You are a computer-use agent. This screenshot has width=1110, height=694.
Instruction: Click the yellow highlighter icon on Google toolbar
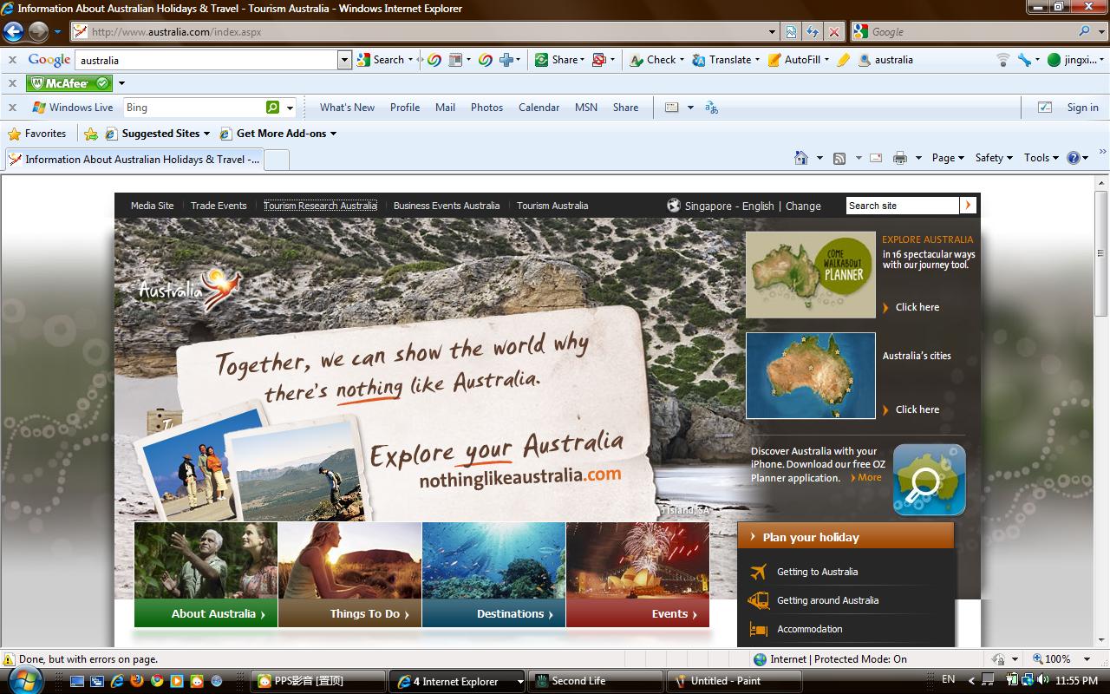point(844,60)
